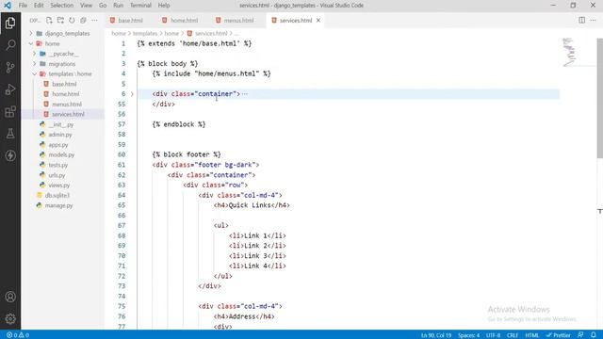Unfold the collapsed container div at line 6
The height and width of the screenshot is (339, 603).
point(132,94)
